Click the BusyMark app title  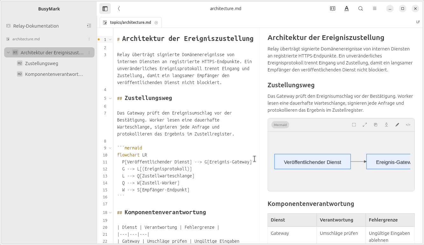click(x=49, y=9)
